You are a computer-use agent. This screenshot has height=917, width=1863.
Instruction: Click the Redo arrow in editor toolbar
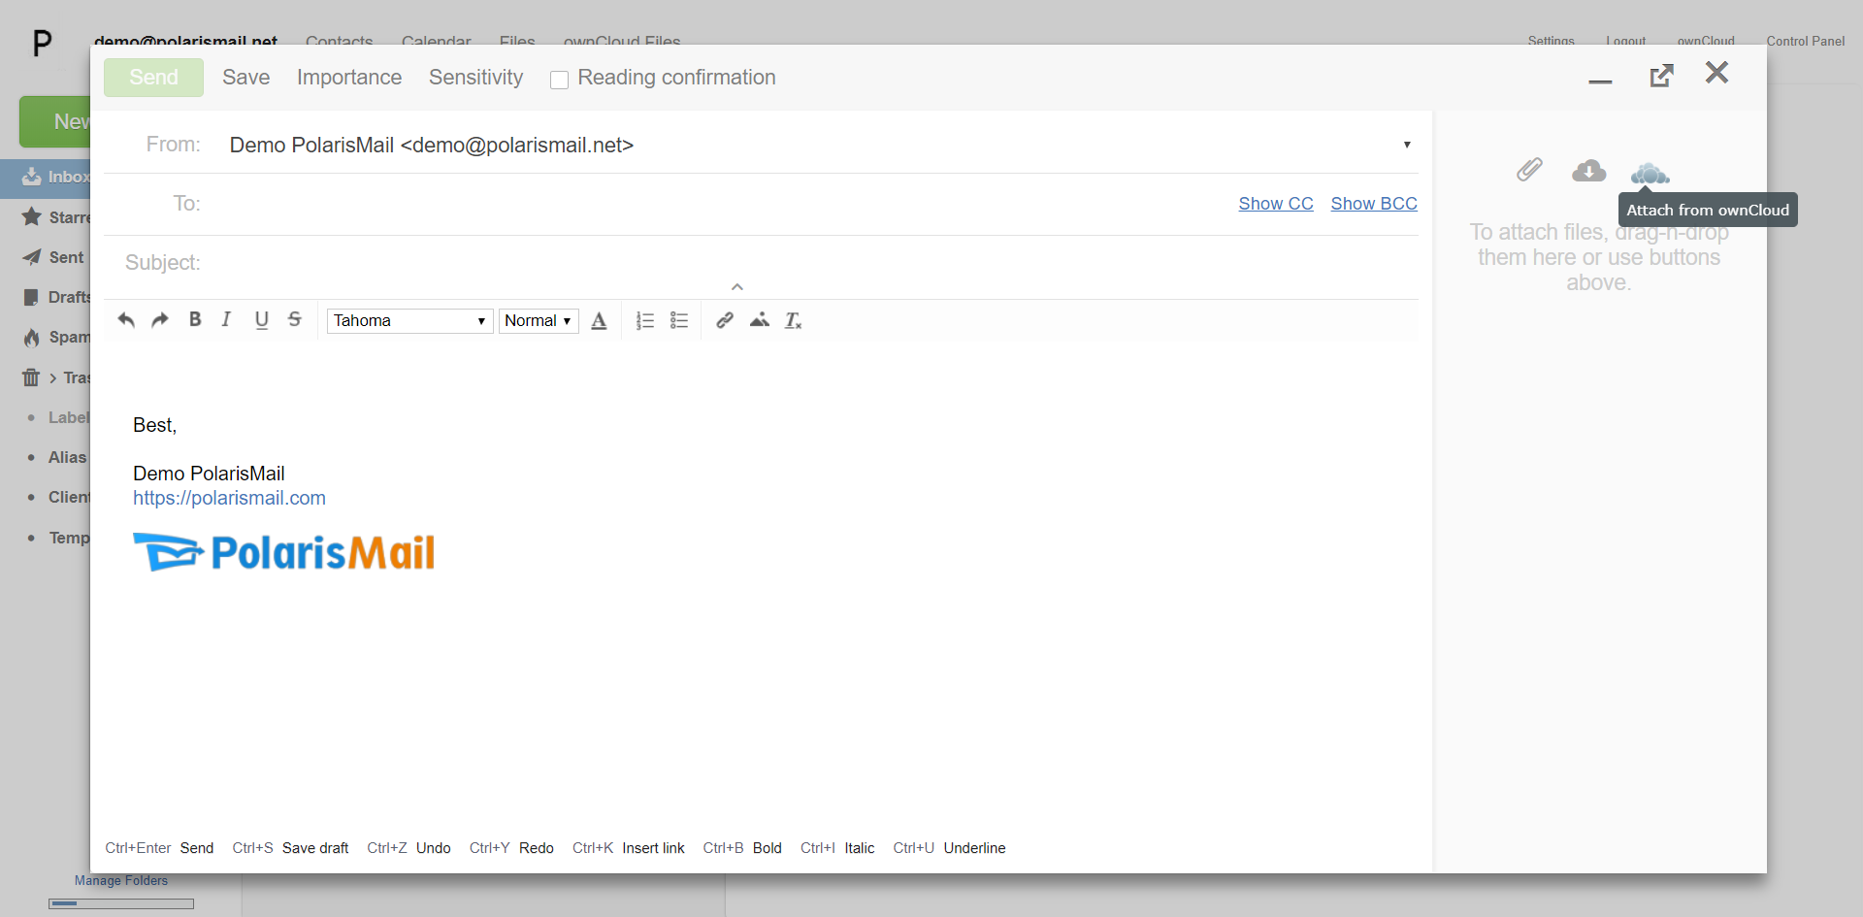[x=160, y=320]
